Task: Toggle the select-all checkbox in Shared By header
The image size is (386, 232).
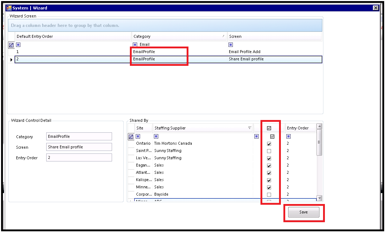Action: [x=269, y=128]
